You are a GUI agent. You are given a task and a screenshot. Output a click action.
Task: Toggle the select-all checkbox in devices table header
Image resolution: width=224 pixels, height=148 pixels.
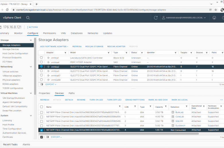coord(42,107)
